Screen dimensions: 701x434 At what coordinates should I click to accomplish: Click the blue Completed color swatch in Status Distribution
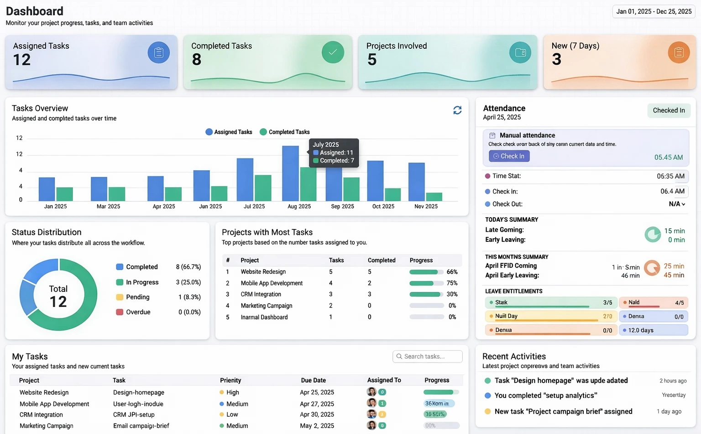point(119,266)
